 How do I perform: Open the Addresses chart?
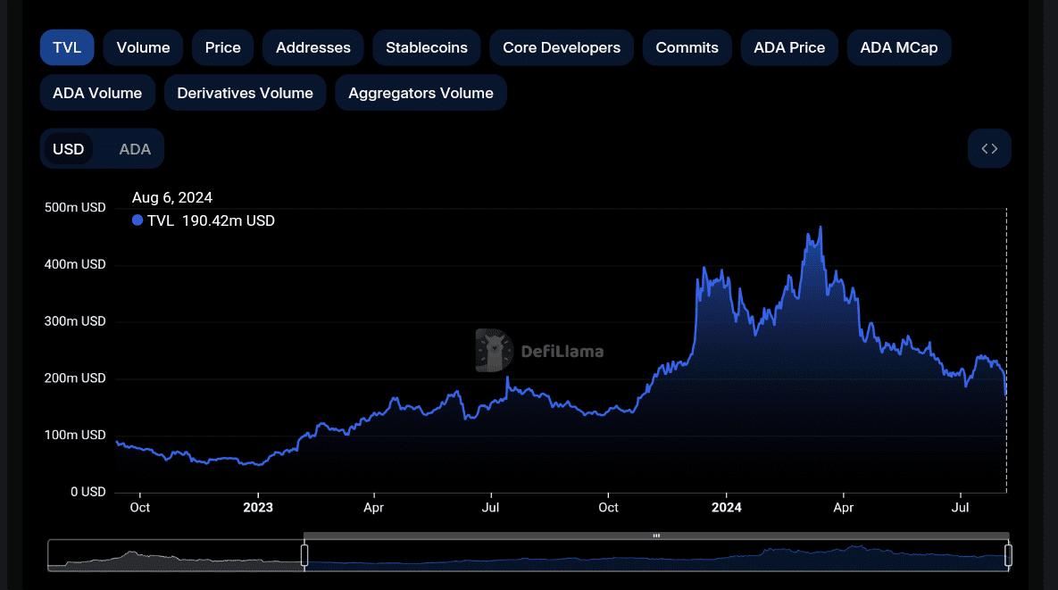(312, 47)
